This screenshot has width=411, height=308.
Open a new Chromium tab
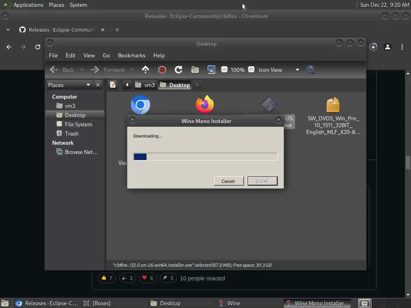pyautogui.click(x=117, y=30)
